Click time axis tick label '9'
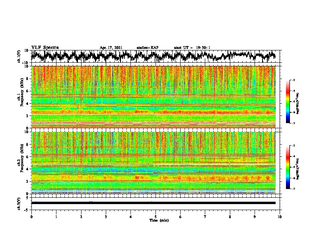Image resolution: width=315 pixels, height=243 pixels. point(255,217)
